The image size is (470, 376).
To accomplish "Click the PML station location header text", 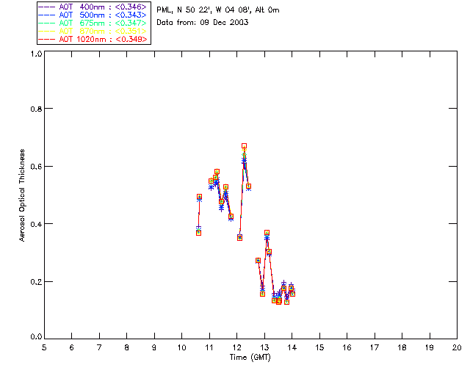I will point(218,10).
